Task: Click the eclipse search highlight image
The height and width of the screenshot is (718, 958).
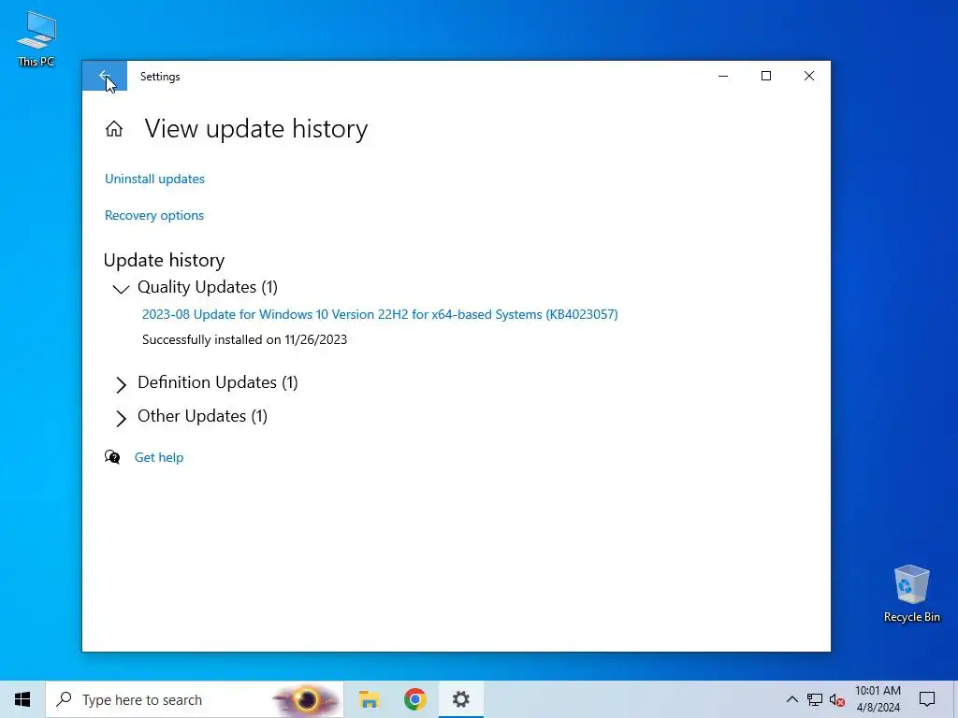Action: [x=307, y=699]
